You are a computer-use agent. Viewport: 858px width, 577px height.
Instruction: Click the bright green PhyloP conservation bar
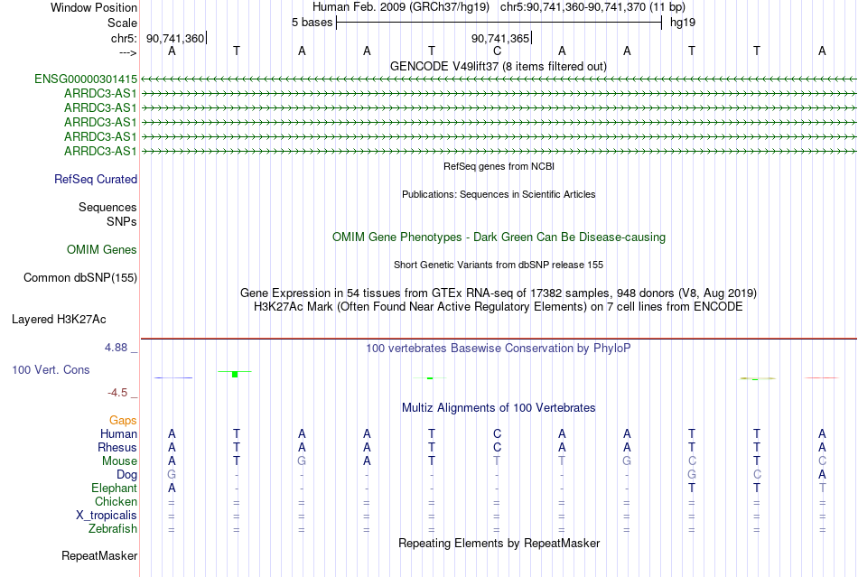pyautogui.click(x=235, y=374)
